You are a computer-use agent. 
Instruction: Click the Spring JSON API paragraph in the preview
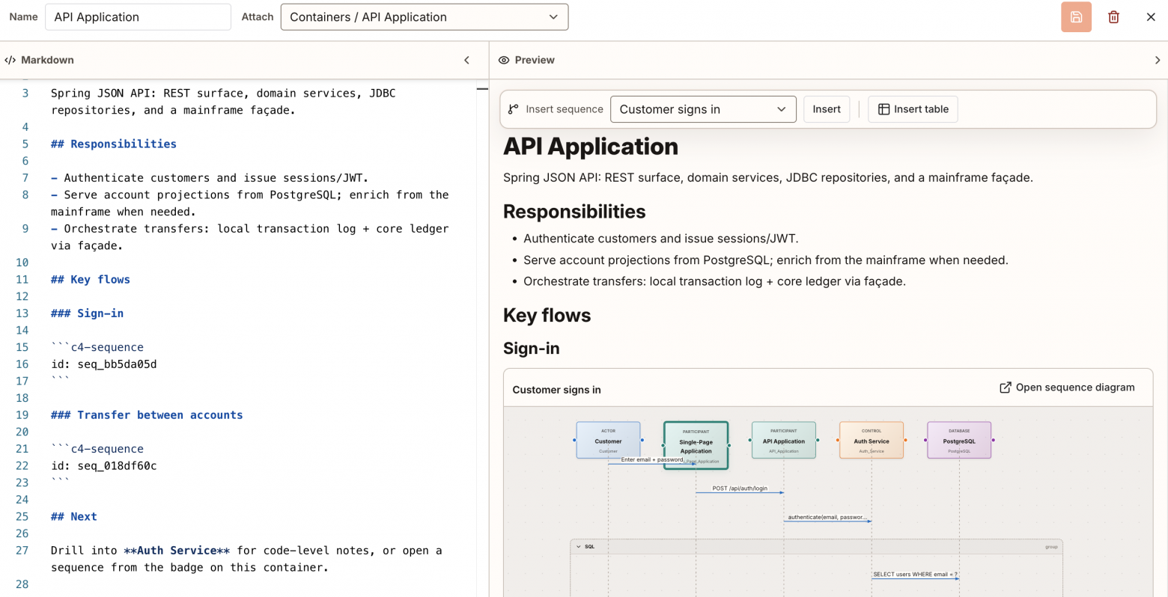pyautogui.click(x=768, y=178)
